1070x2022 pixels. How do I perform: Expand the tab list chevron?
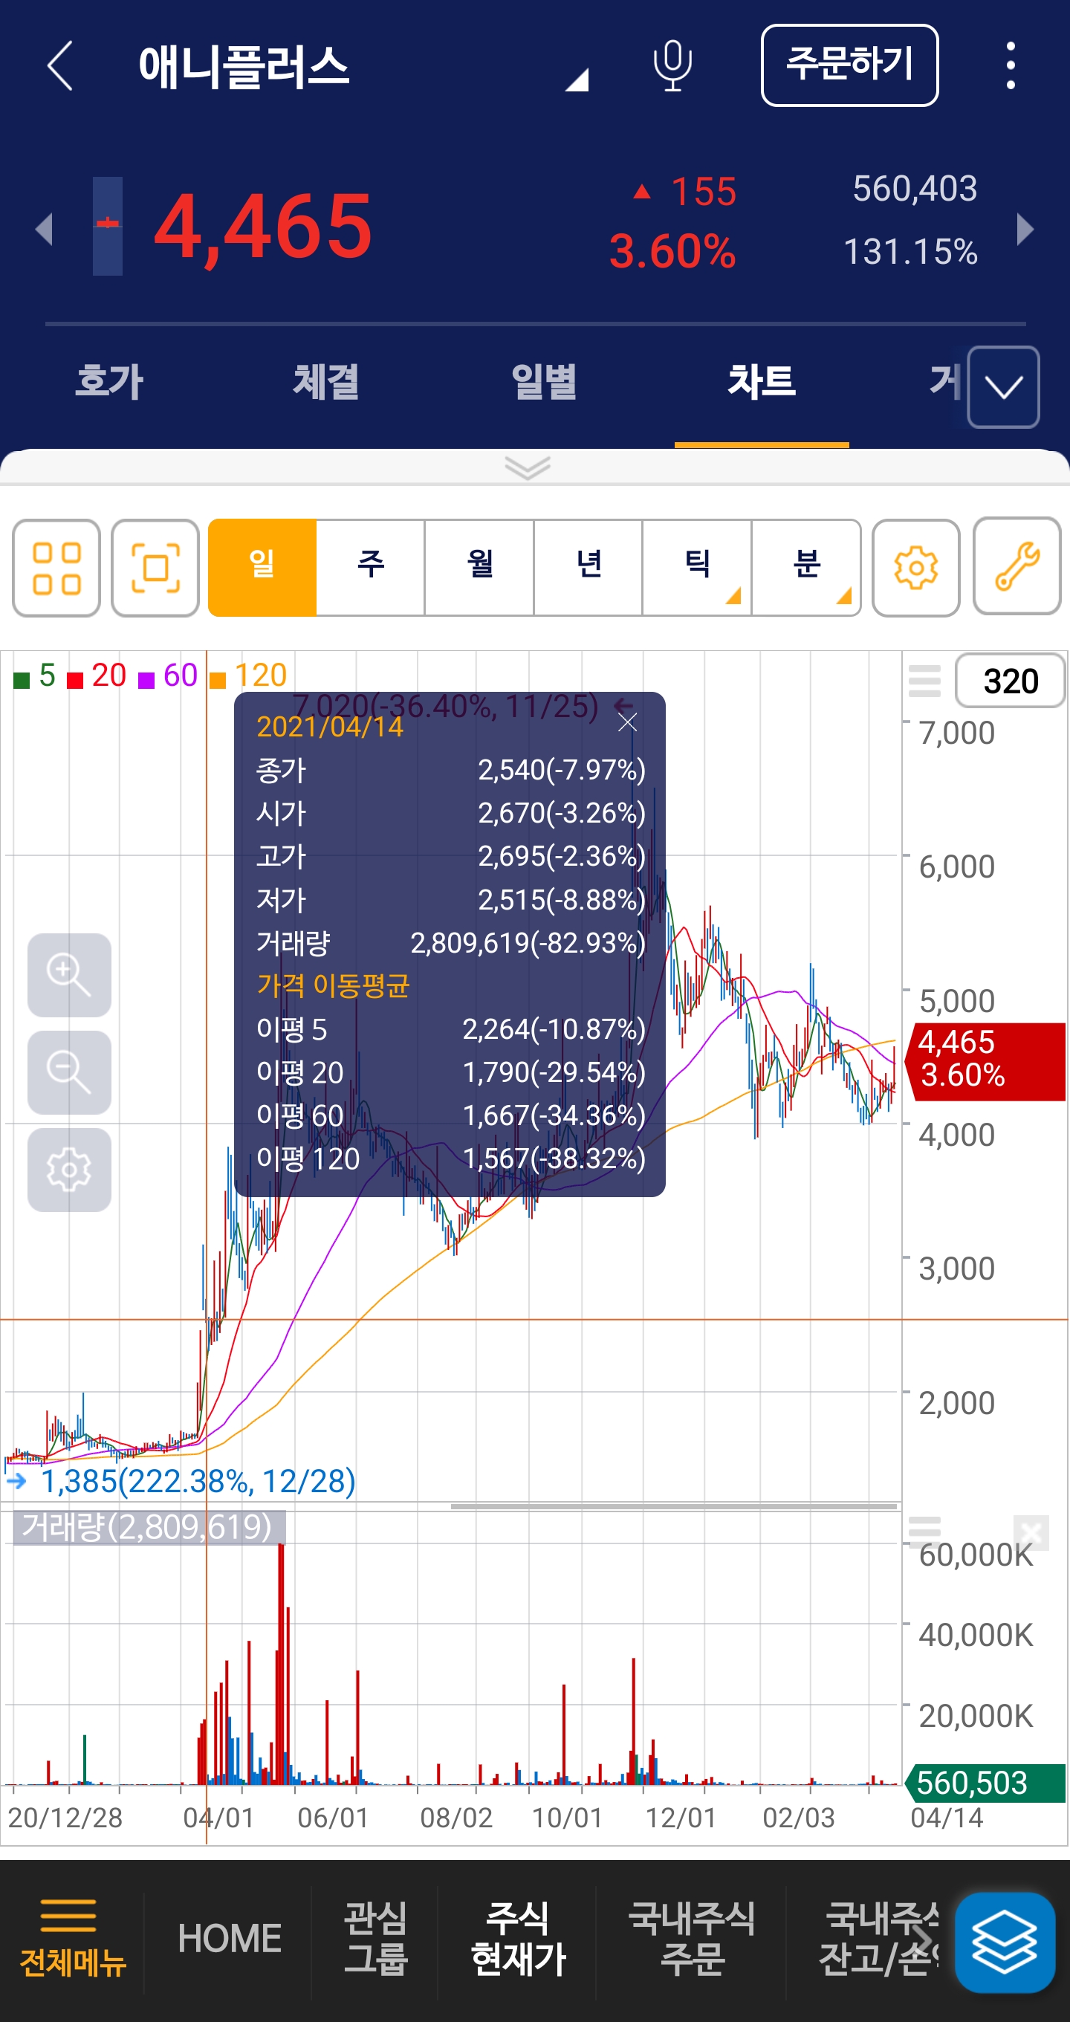(1003, 387)
